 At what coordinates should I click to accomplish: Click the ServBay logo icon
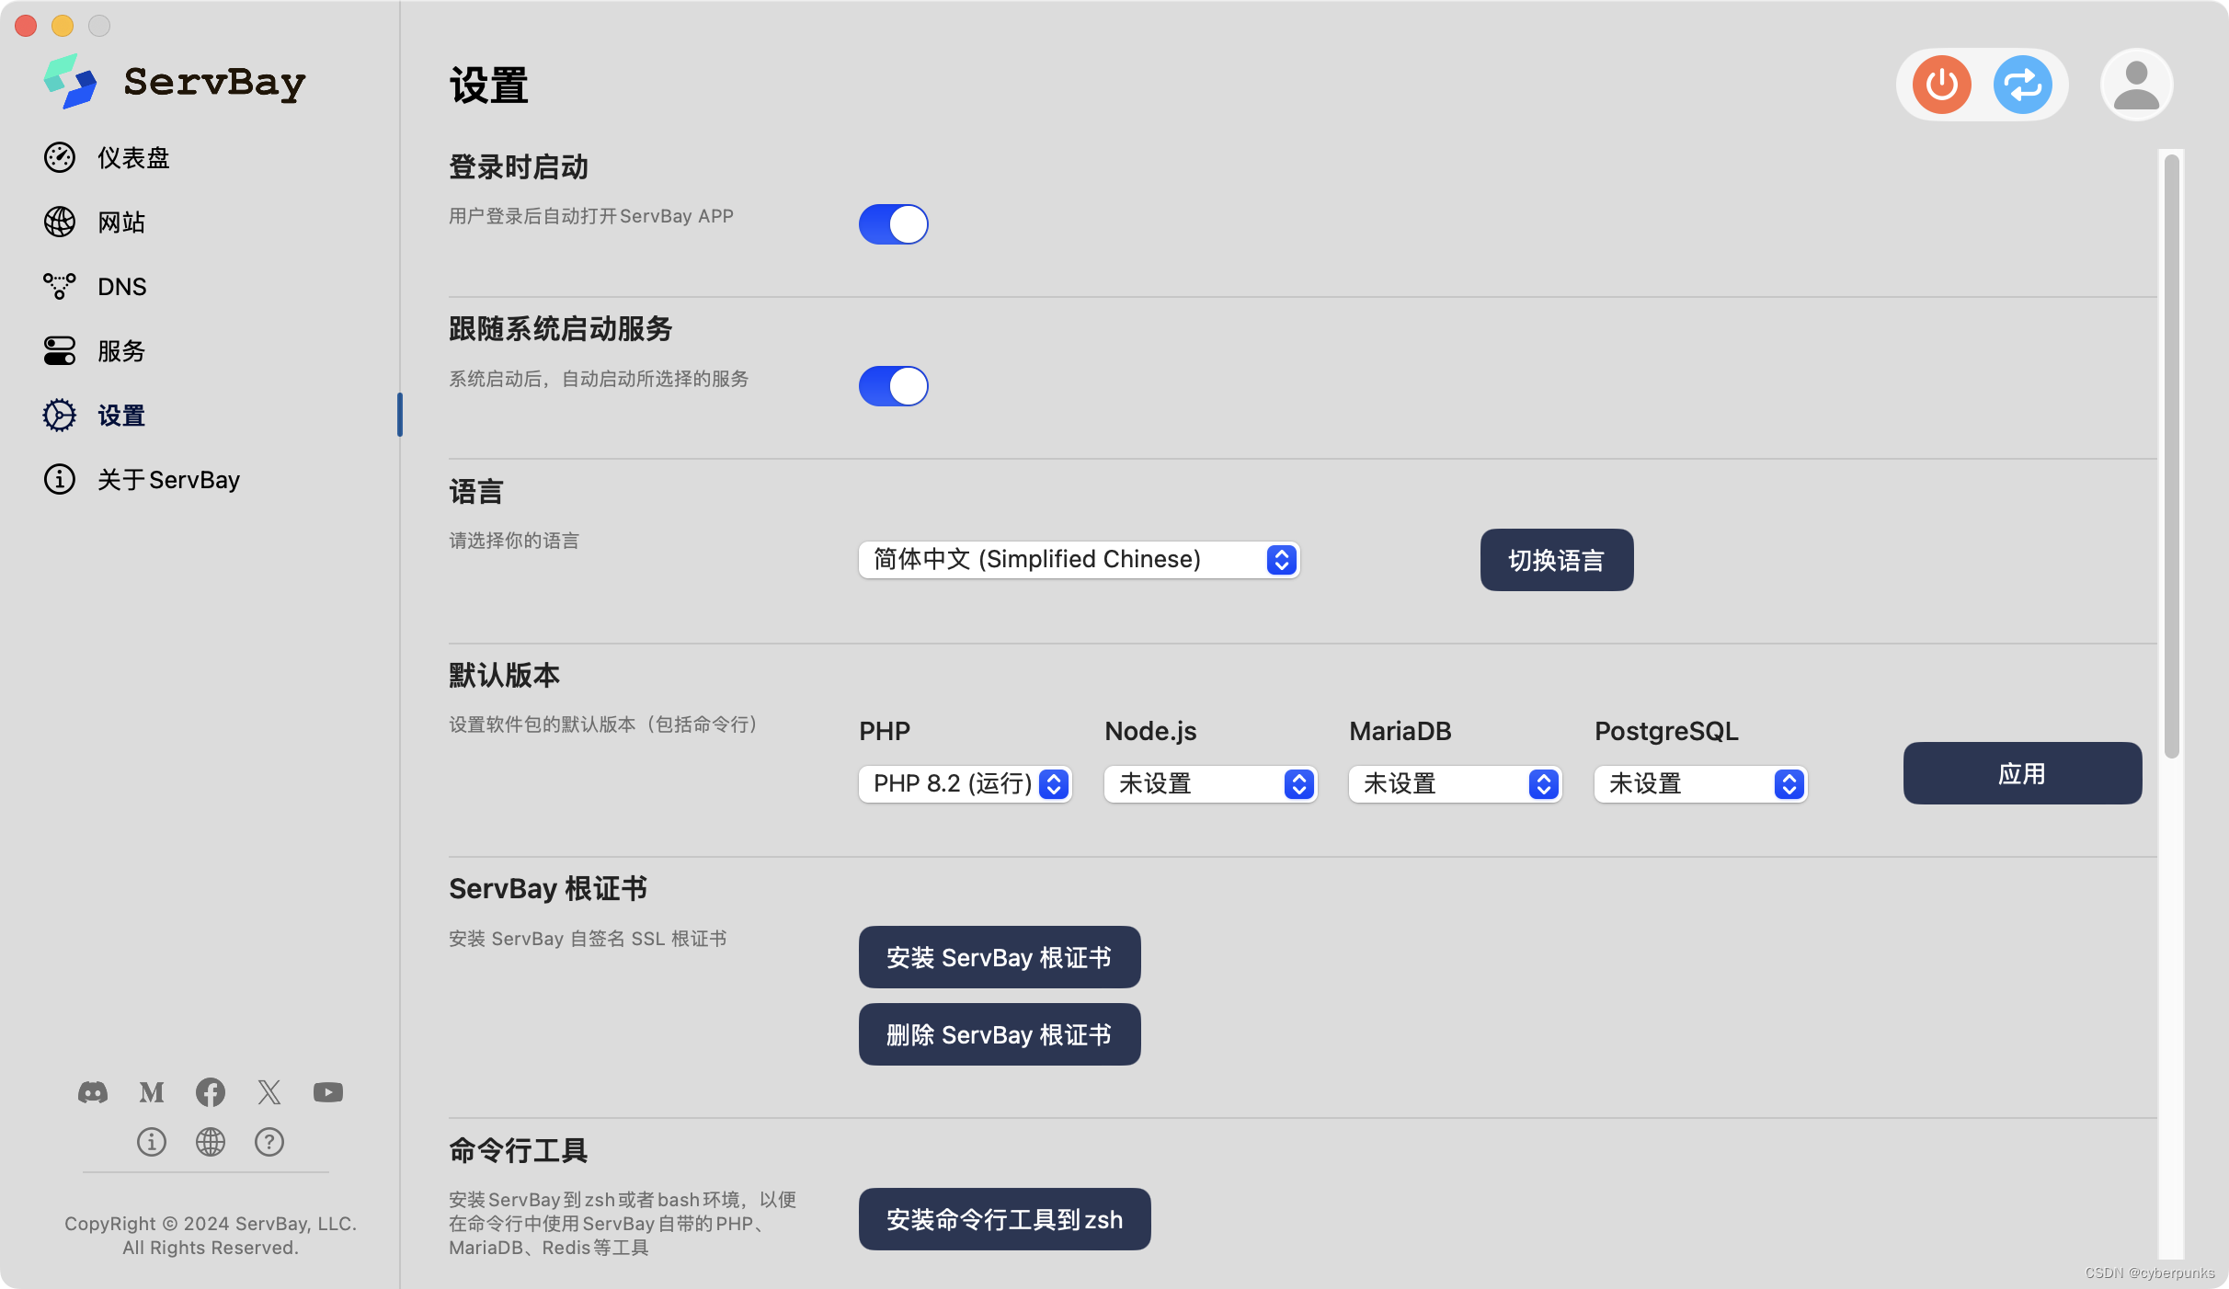[70, 81]
